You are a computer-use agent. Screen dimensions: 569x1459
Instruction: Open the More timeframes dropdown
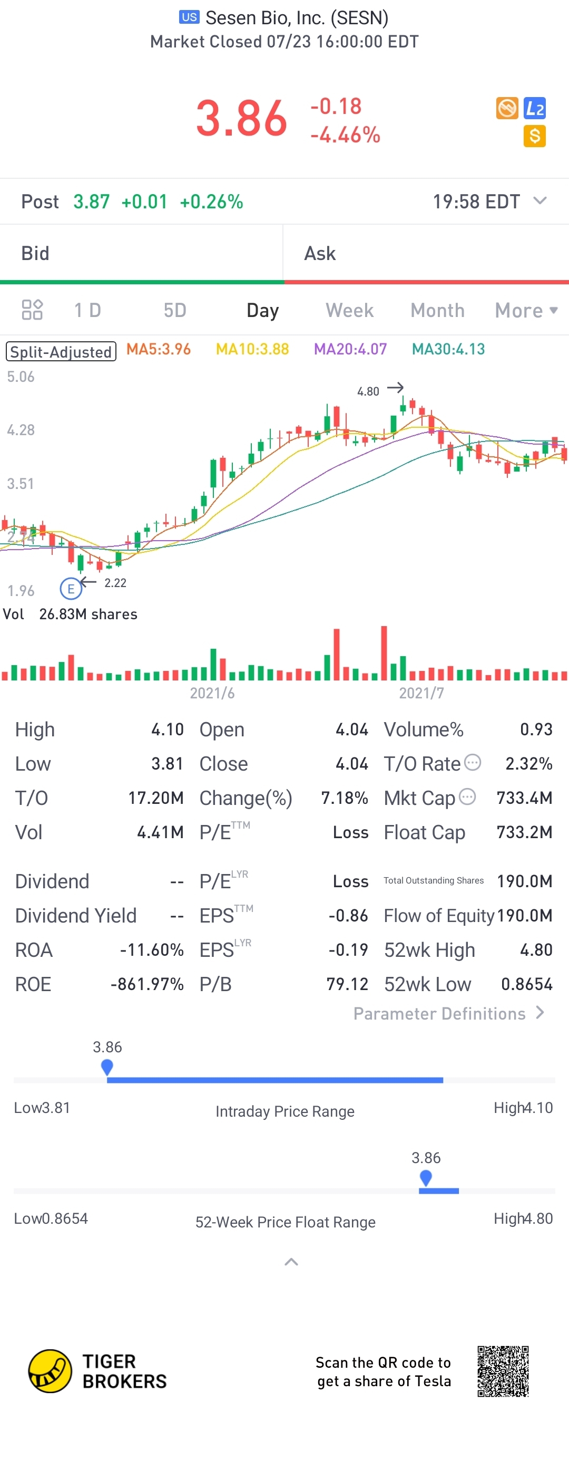[x=526, y=310]
